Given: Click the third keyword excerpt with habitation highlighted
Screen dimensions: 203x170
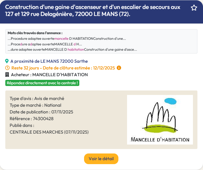Looking at the screenshot, I should (x=72, y=50).
